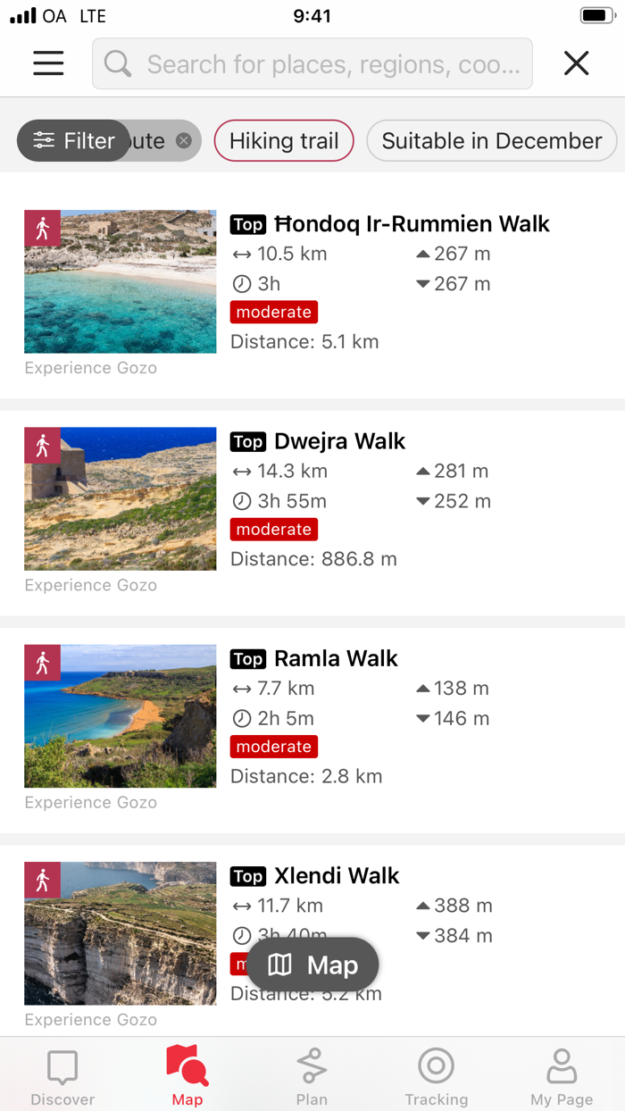Select the magnifier icon in the search bar
The width and height of the screenshot is (625, 1111).
118,63
